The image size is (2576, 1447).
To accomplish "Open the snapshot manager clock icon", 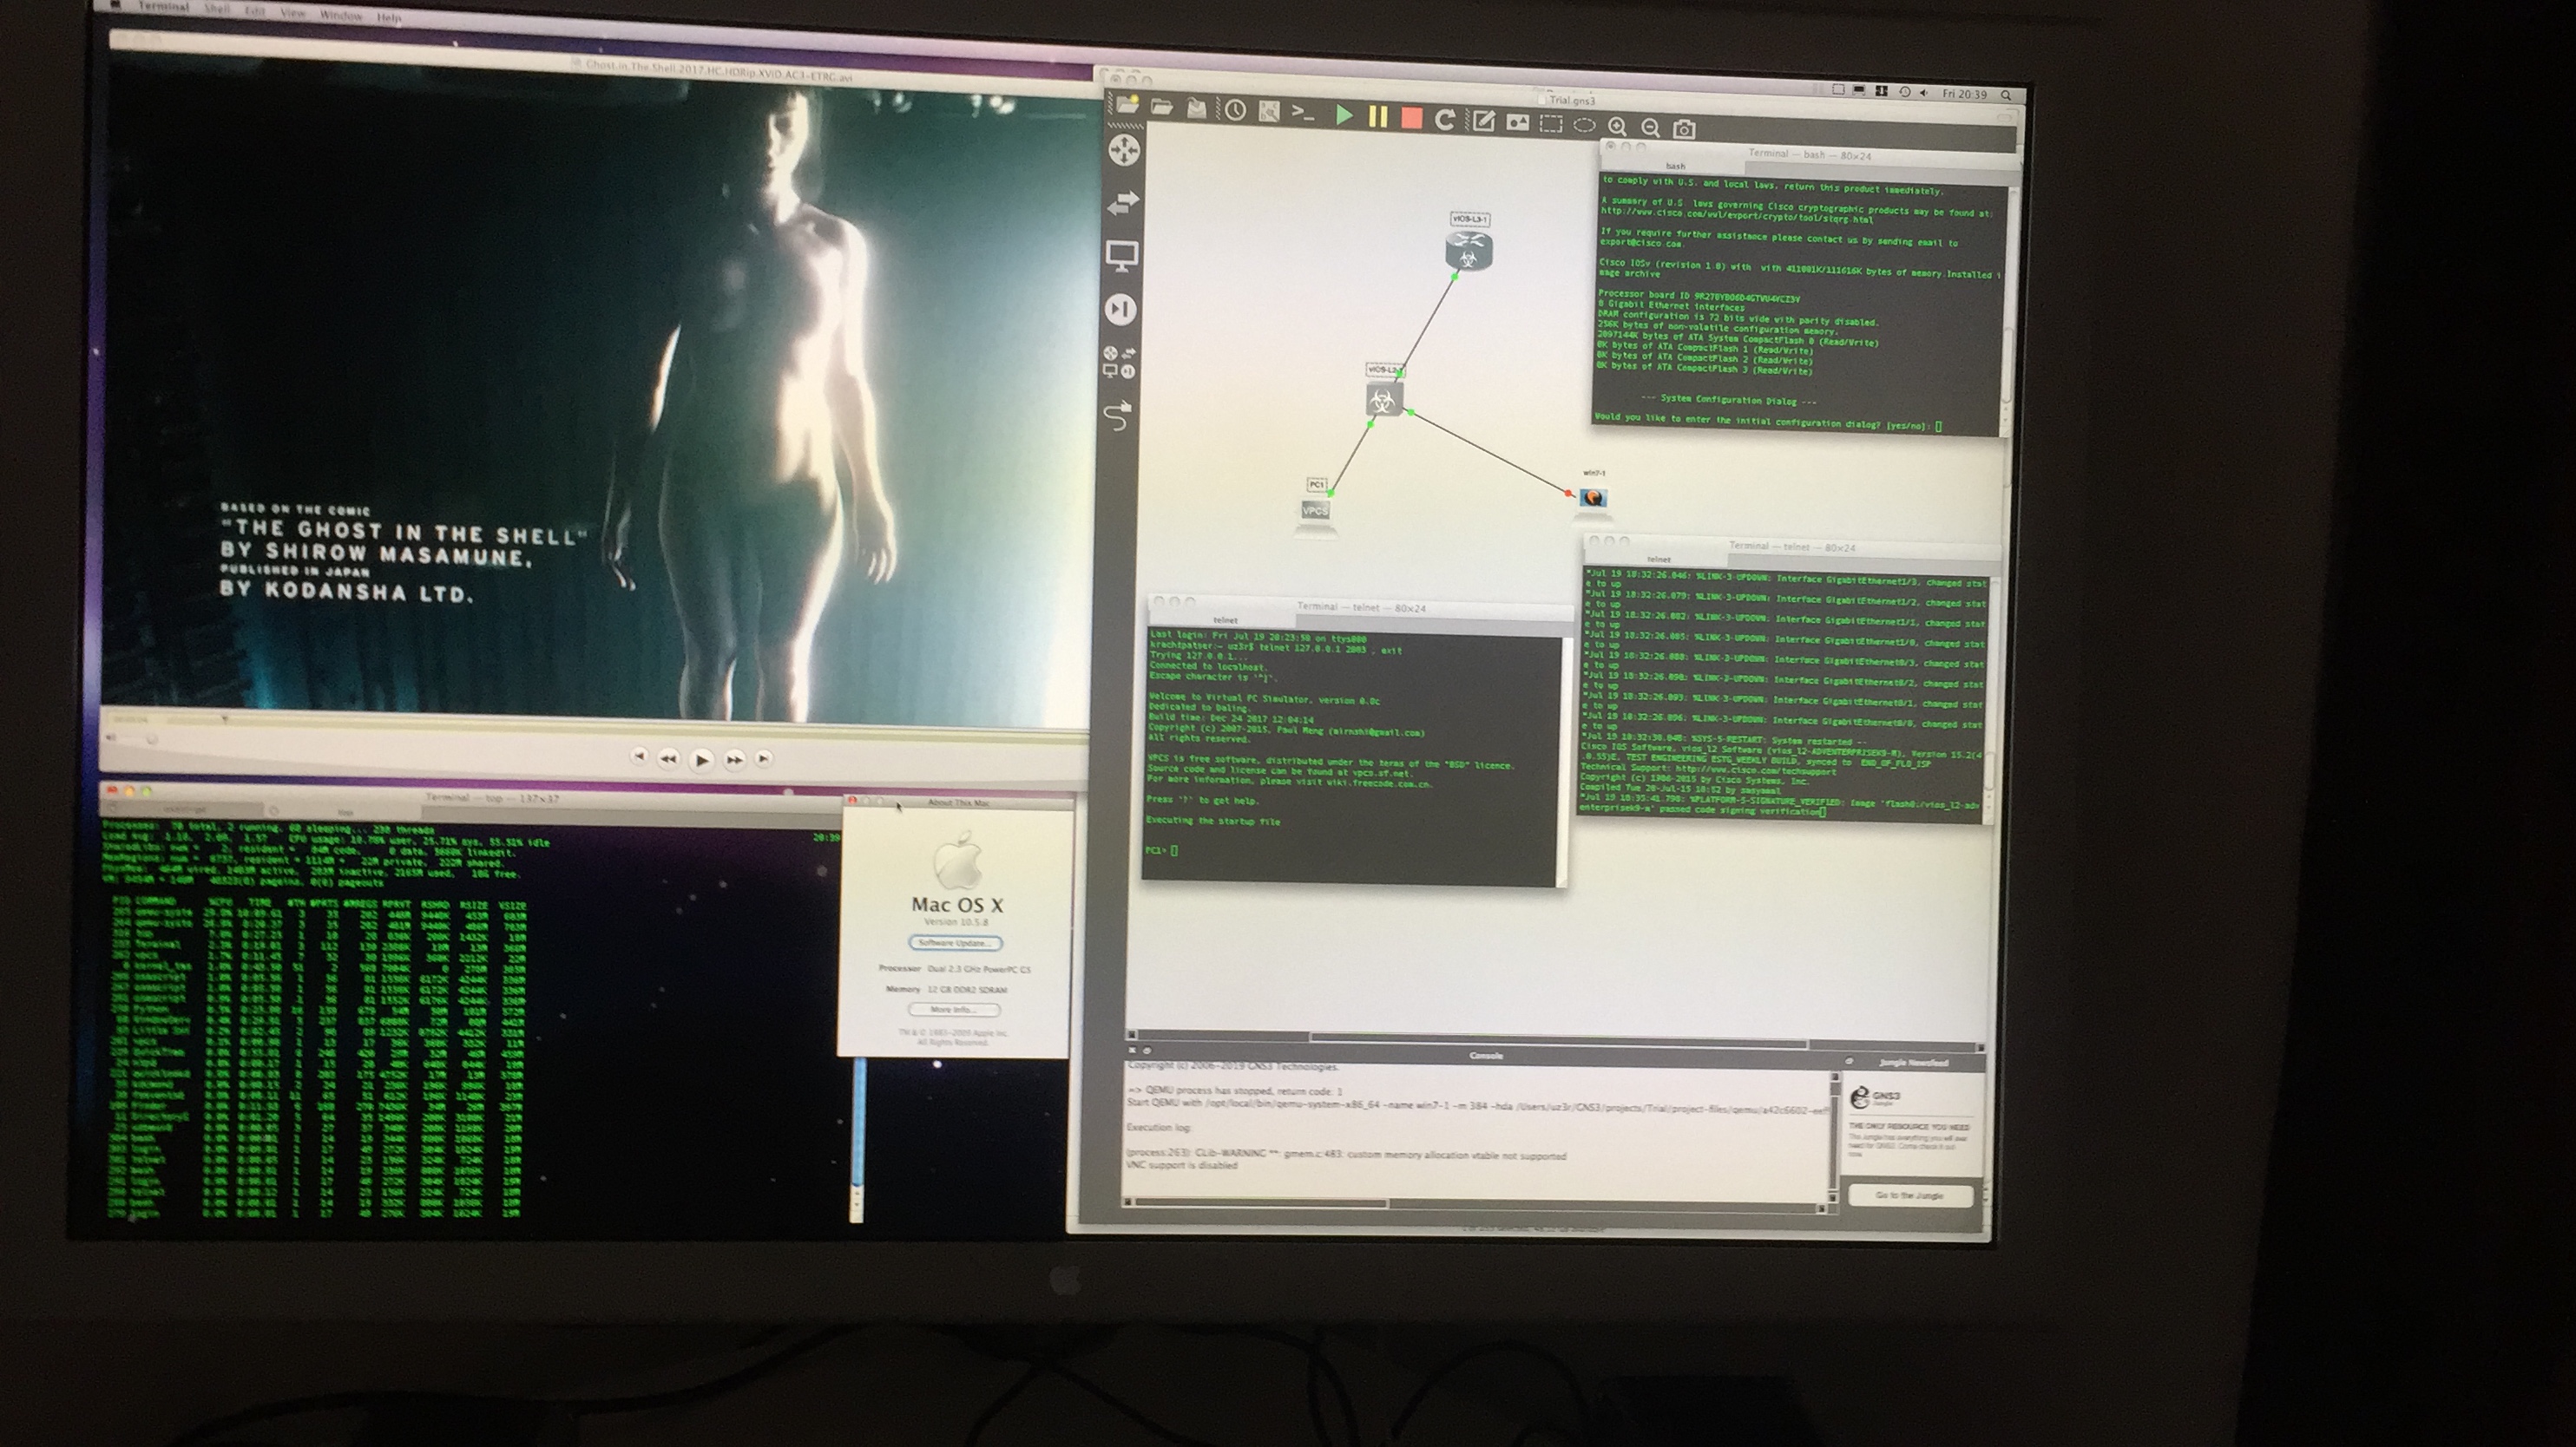I will pos(1235,110).
